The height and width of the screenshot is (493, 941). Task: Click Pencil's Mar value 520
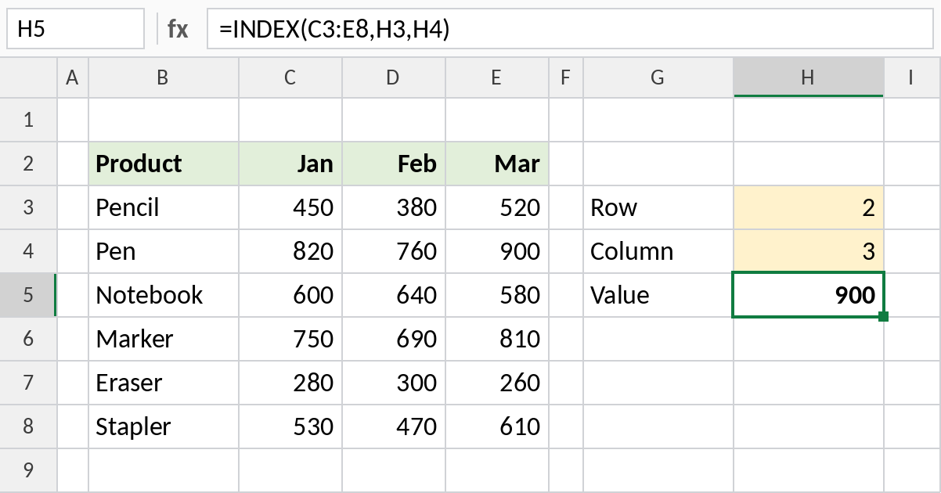coord(497,207)
